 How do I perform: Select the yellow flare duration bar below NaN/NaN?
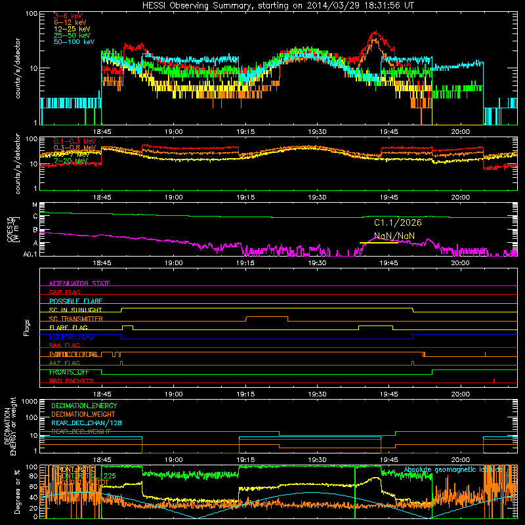click(379, 242)
